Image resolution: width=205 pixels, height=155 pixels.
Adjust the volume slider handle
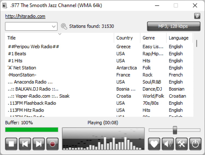(x=175, y=130)
